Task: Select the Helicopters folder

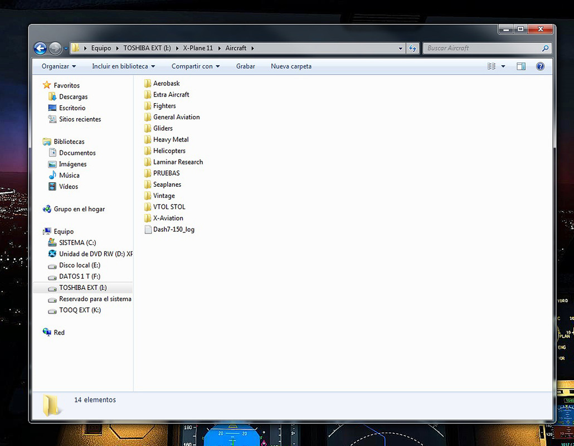Action: (x=169, y=151)
